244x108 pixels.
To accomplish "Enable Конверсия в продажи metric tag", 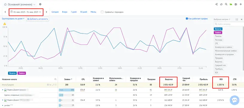I will pos(224,54).
